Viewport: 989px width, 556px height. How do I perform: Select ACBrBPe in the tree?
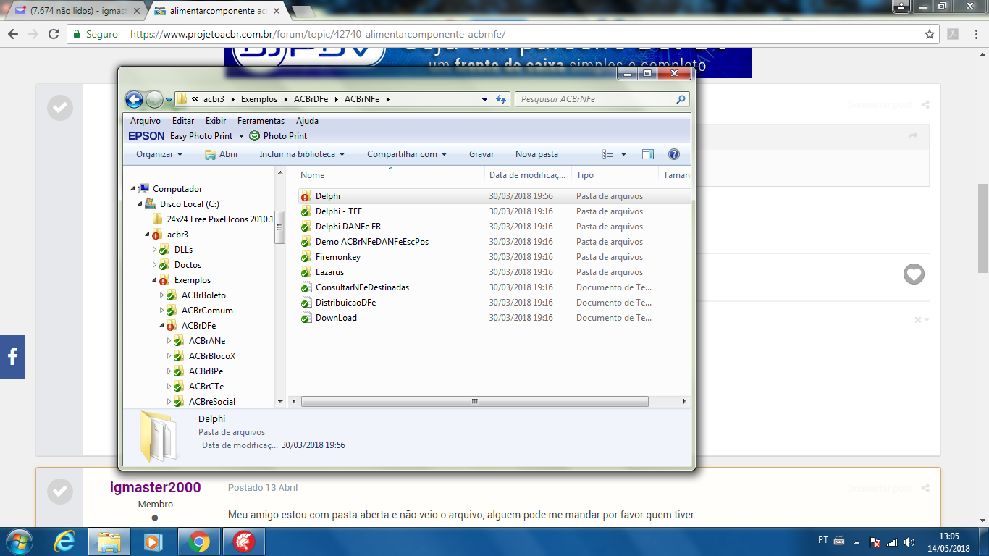pyautogui.click(x=206, y=371)
